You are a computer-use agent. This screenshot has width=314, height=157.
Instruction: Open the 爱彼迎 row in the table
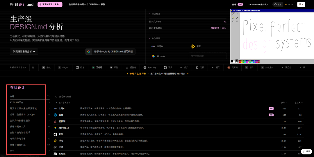tap(179, 121)
